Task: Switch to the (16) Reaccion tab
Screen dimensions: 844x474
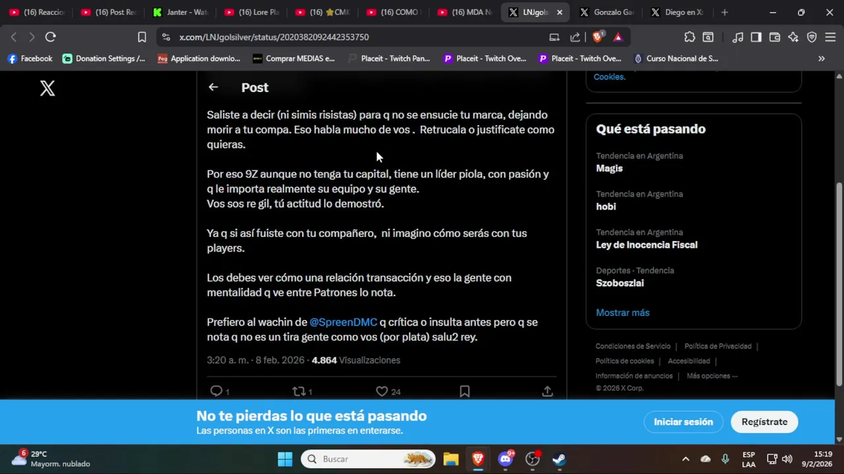Action: (37, 12)
